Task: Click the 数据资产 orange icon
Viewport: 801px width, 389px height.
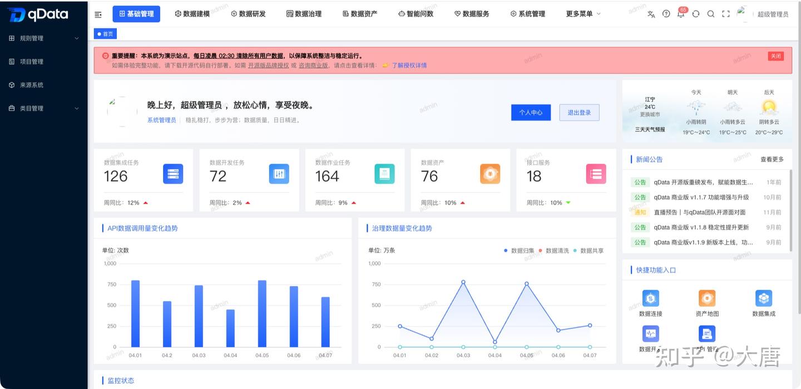Action: [490, 174]
